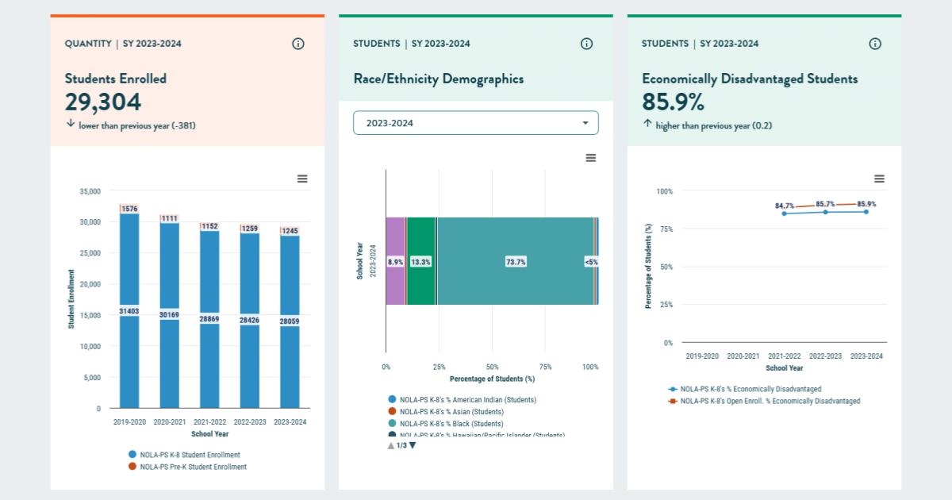
Task: Open the info tooltip on Race/Ethnicity Demographics card
Action: coord(586,44)
